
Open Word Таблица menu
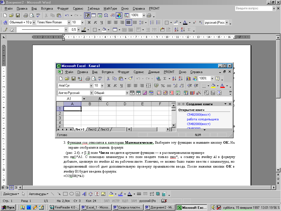pyautogui.click(x=93, y=9)
